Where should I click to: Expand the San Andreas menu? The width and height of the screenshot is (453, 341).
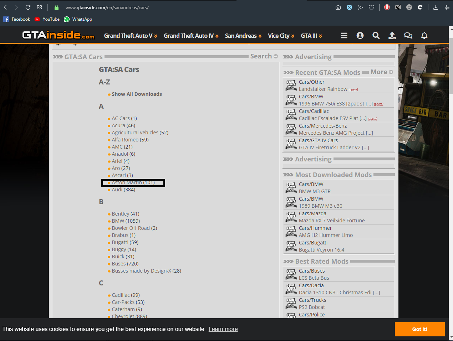pos(243,36)
